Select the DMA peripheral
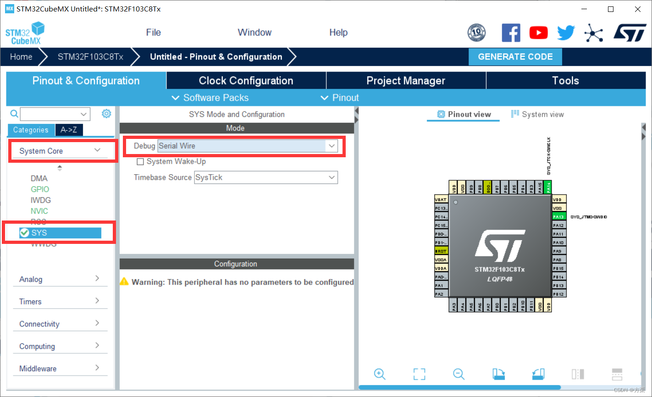 (x=39, y=178)
